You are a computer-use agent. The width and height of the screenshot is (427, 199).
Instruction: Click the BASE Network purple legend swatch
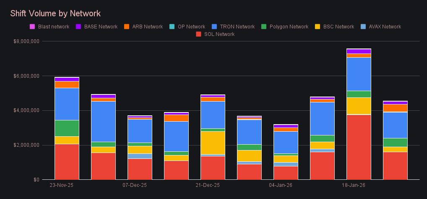pyautogui.click(x=78, y=27)
